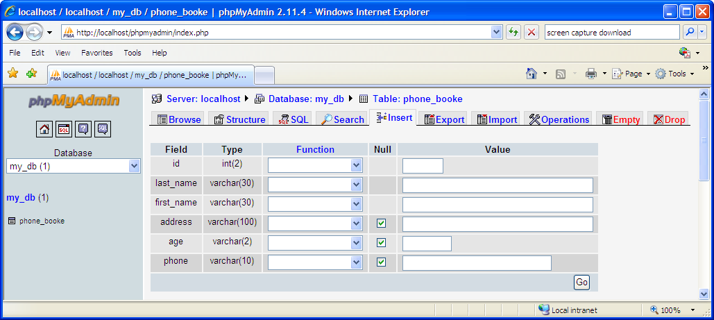Open the Favorites Center star icon
The height and width of the screenshot is (320, 714).
(12, 73)
